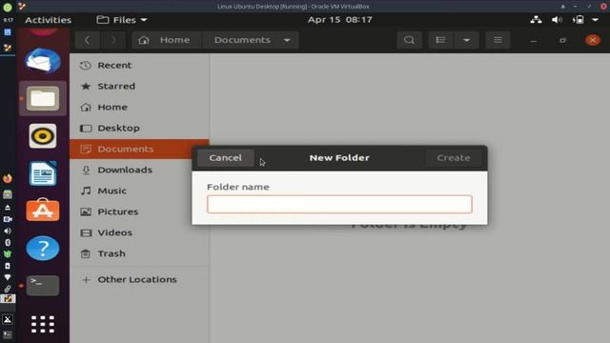Screen dimensions: 610x343
Task: Open the system menu dropdown arrow
Action: [x=595, y=20]
